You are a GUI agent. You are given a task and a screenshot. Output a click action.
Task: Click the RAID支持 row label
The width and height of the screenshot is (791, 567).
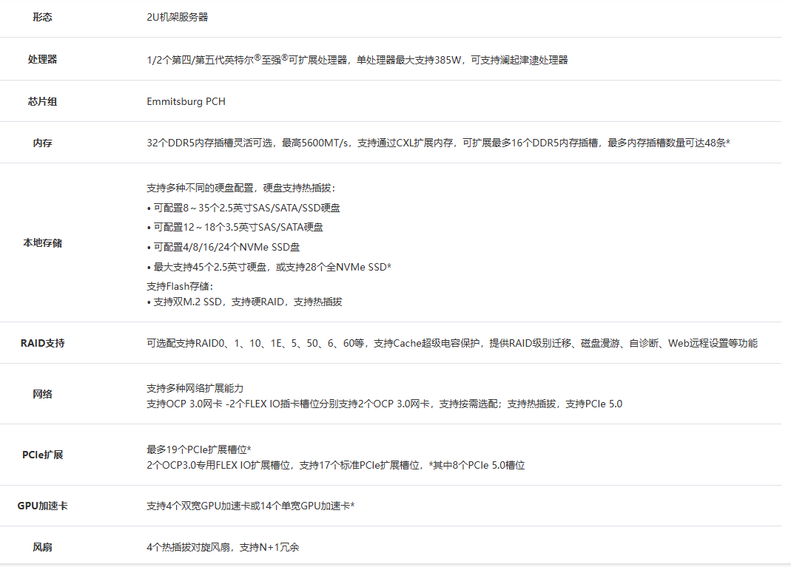(42, 343)
